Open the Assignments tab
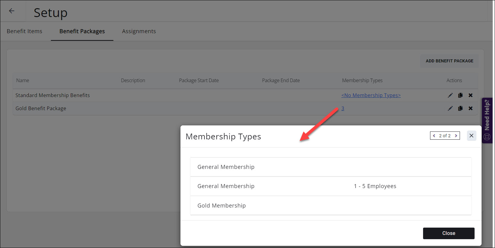 coord(139,31)
